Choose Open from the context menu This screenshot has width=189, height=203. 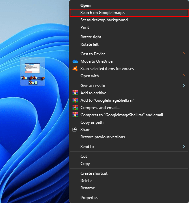click(129, 5)
